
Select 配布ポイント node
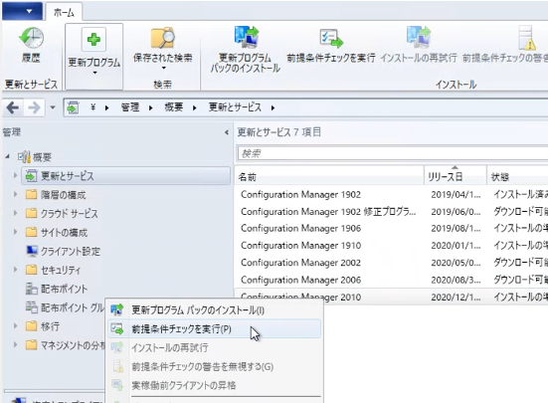tap(57, 289)
